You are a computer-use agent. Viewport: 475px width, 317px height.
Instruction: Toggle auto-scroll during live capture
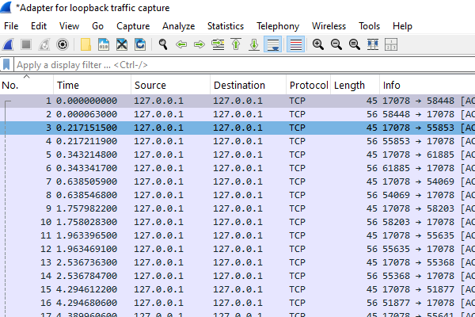(x=273, y=44)
